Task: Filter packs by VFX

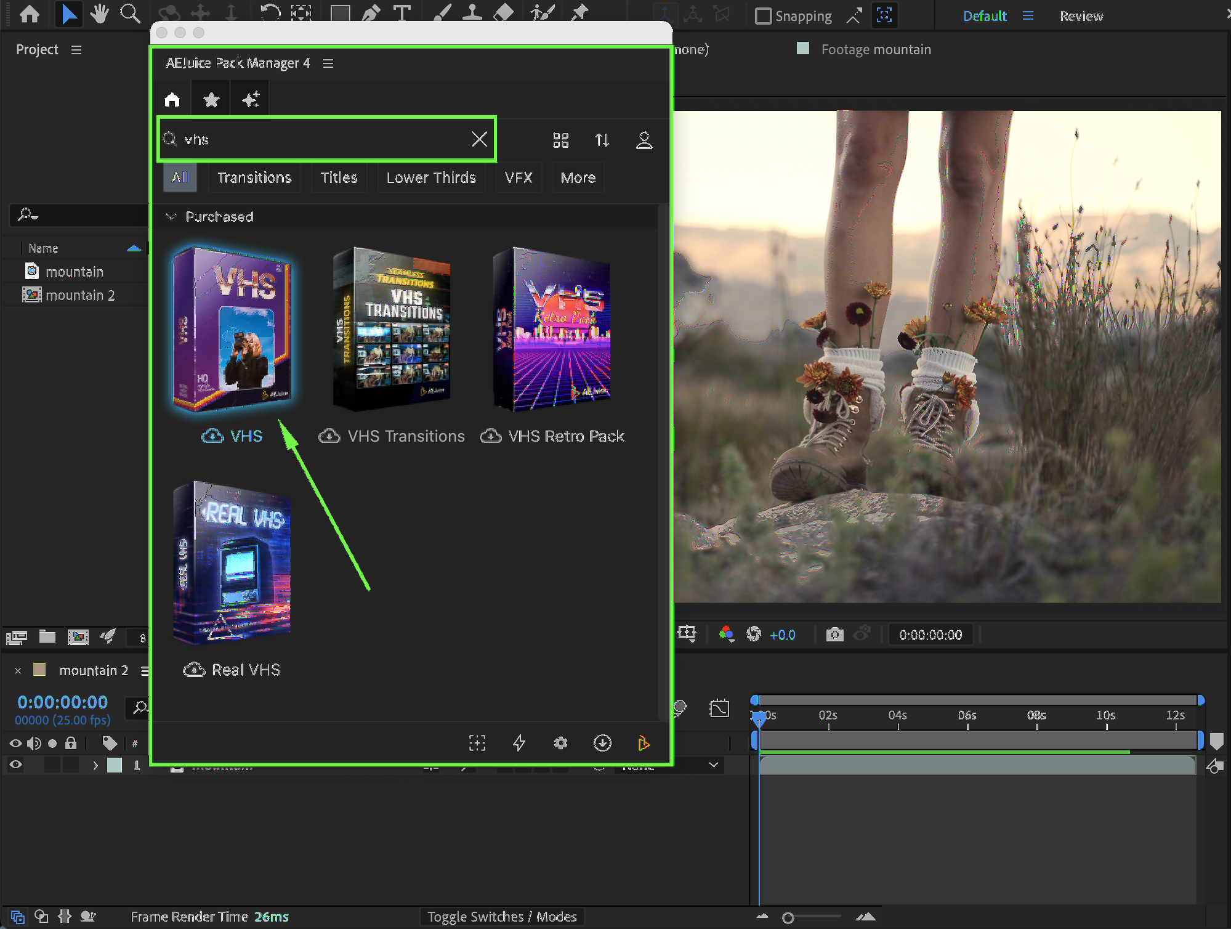Action: (519, 178)
